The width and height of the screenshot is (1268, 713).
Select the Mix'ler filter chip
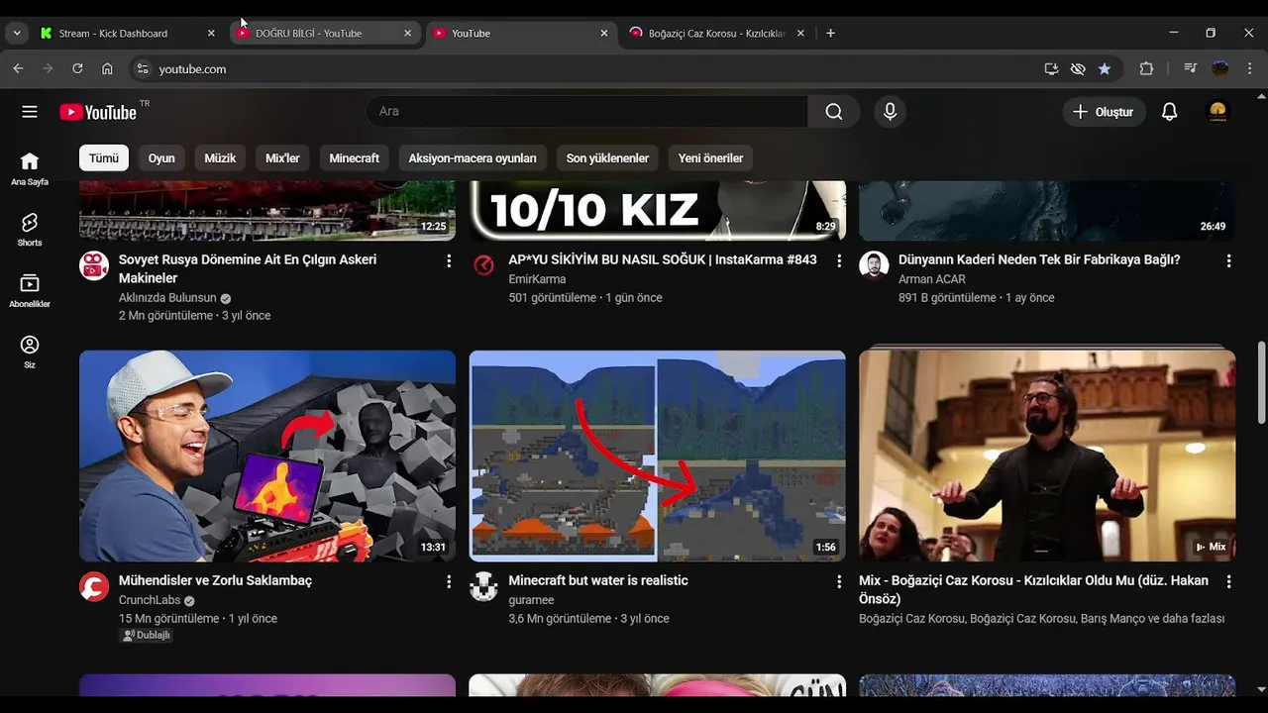click(x=282, y=158)
